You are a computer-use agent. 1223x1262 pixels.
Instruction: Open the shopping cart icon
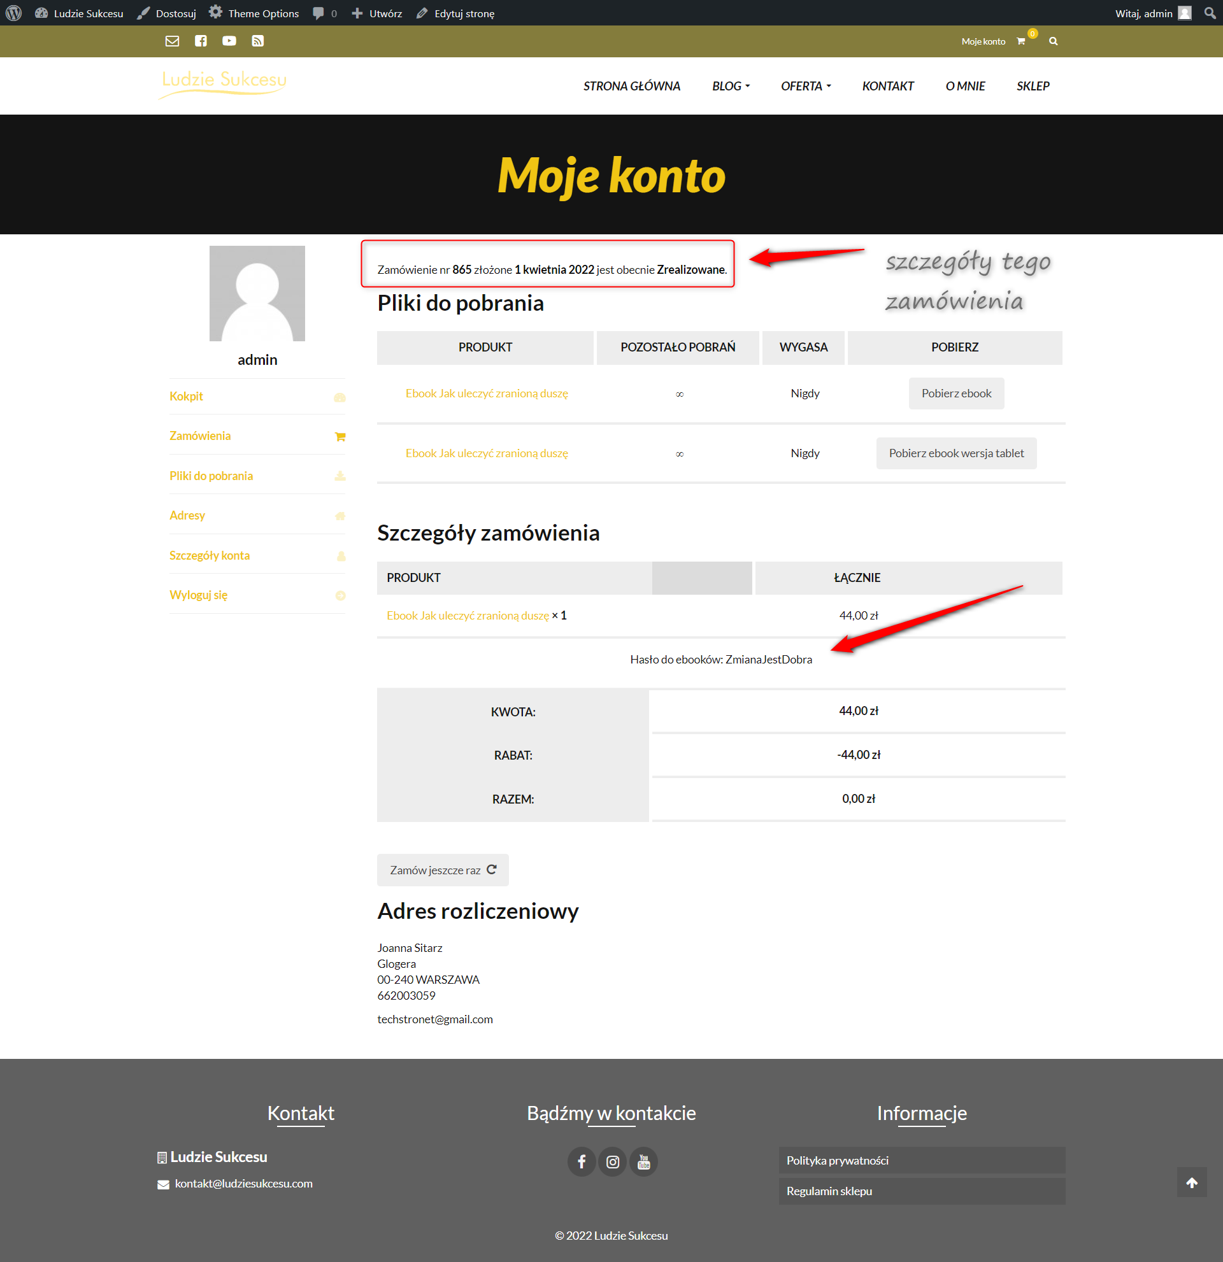click(x=1021, y=41)
